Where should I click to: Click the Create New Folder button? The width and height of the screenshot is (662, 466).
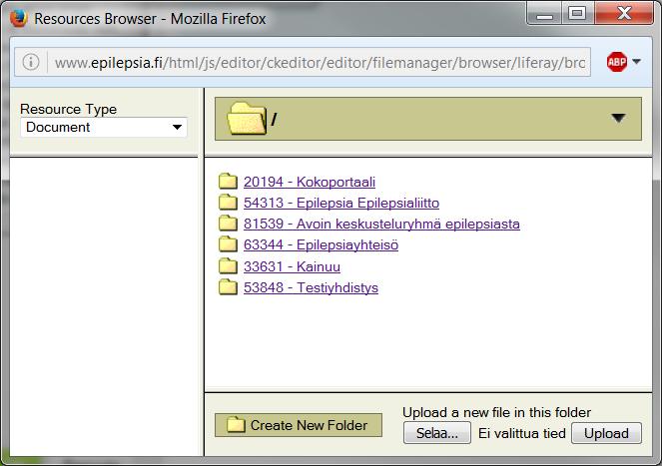(299, 425)
